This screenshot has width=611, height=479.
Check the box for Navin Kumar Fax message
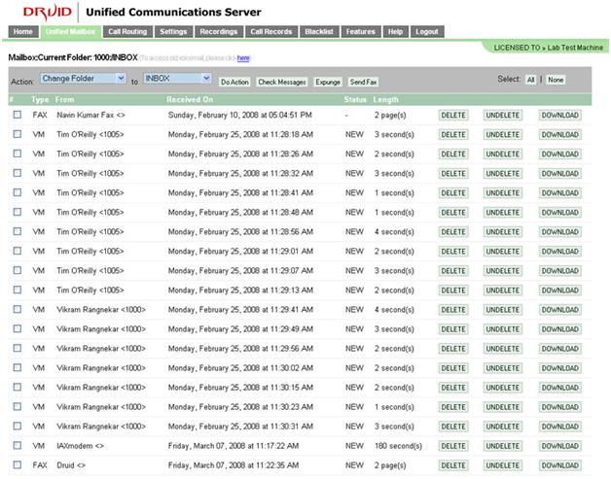pos(17,115)
